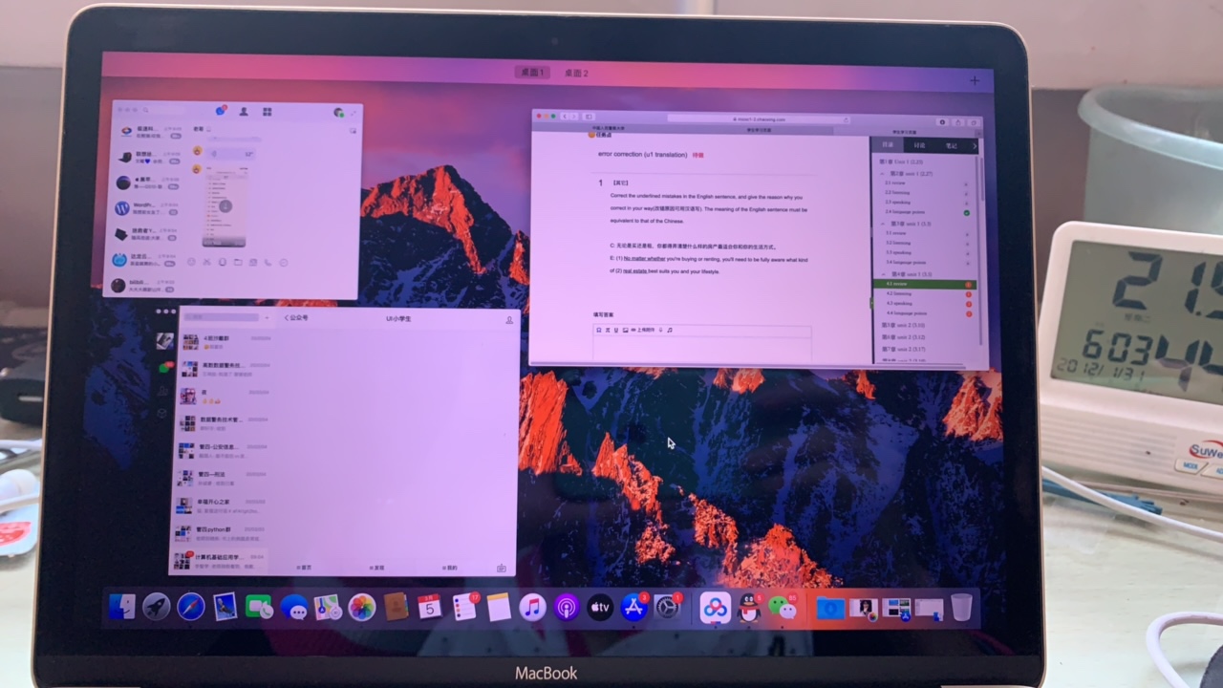This screenshot has height=688, width=1223.
Task: Open FaceTime in the dock
Action: (258, 607)
